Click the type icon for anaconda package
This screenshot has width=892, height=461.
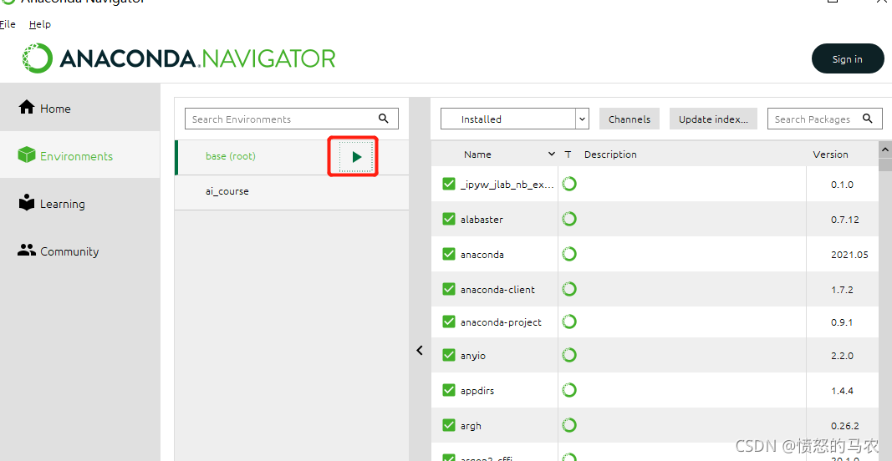pyautogui.click(x=568, y=254)
